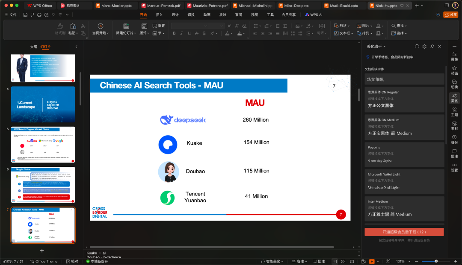Toggle center text alignment
The height and width of the screenshot is (265, 462).
[263, 33]
